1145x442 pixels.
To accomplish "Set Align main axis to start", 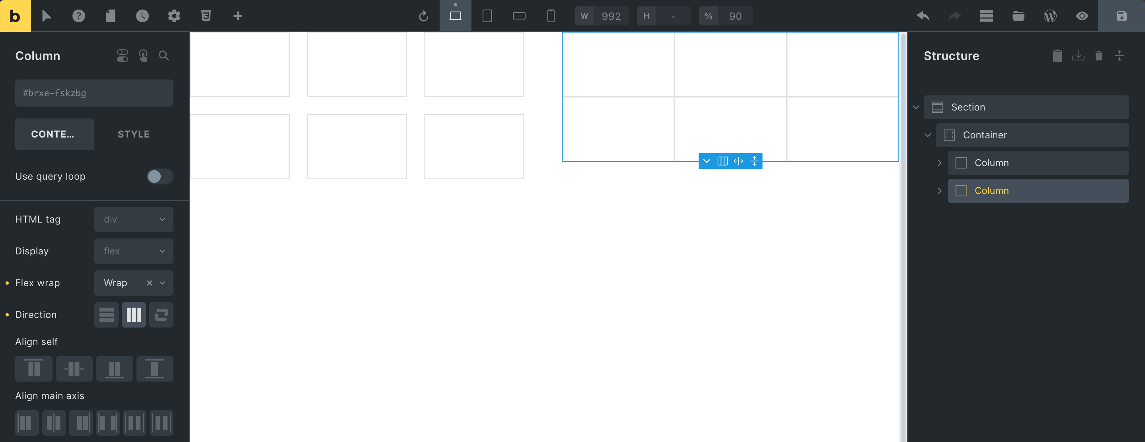I will pyautogui.click(x=27, y=423).
